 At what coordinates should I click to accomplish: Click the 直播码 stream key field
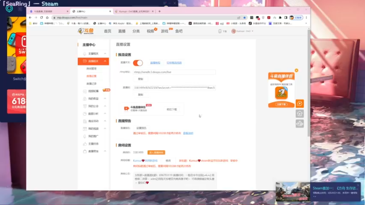point(174,87)
